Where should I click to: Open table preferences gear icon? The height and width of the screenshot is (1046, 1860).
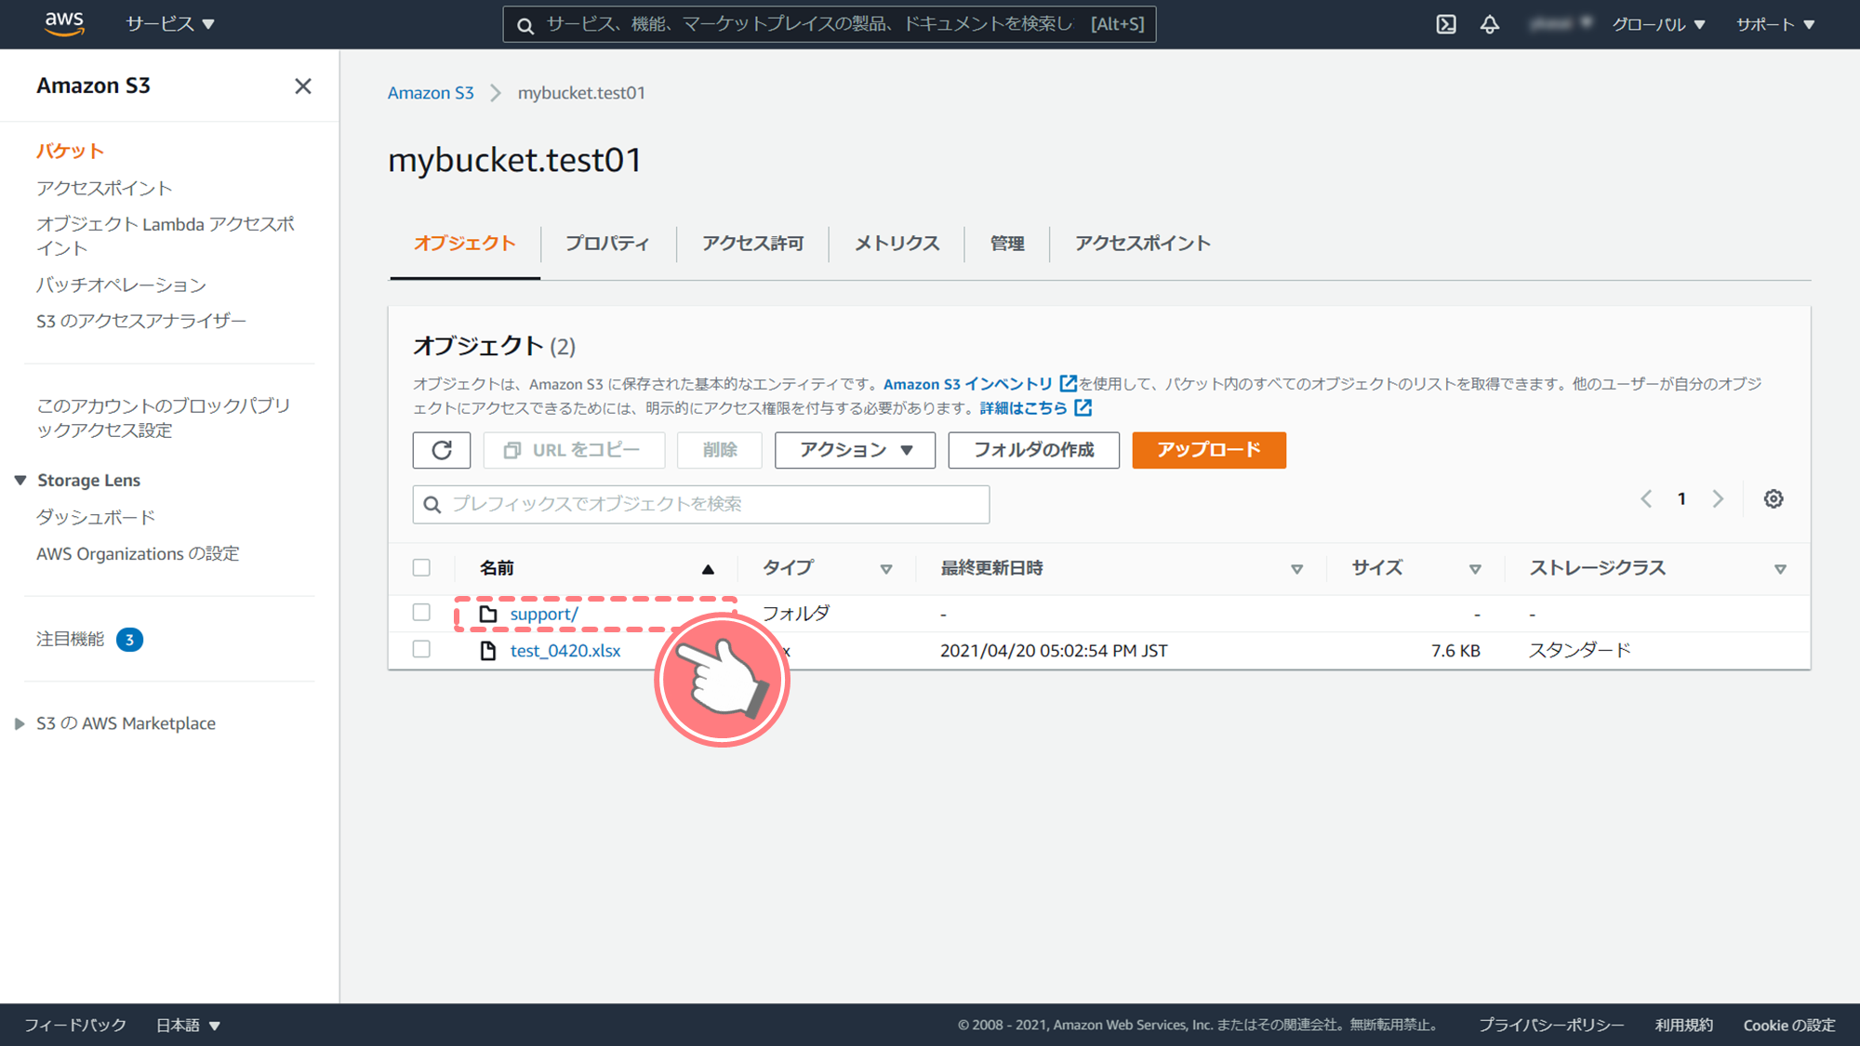pos(1774,499)
